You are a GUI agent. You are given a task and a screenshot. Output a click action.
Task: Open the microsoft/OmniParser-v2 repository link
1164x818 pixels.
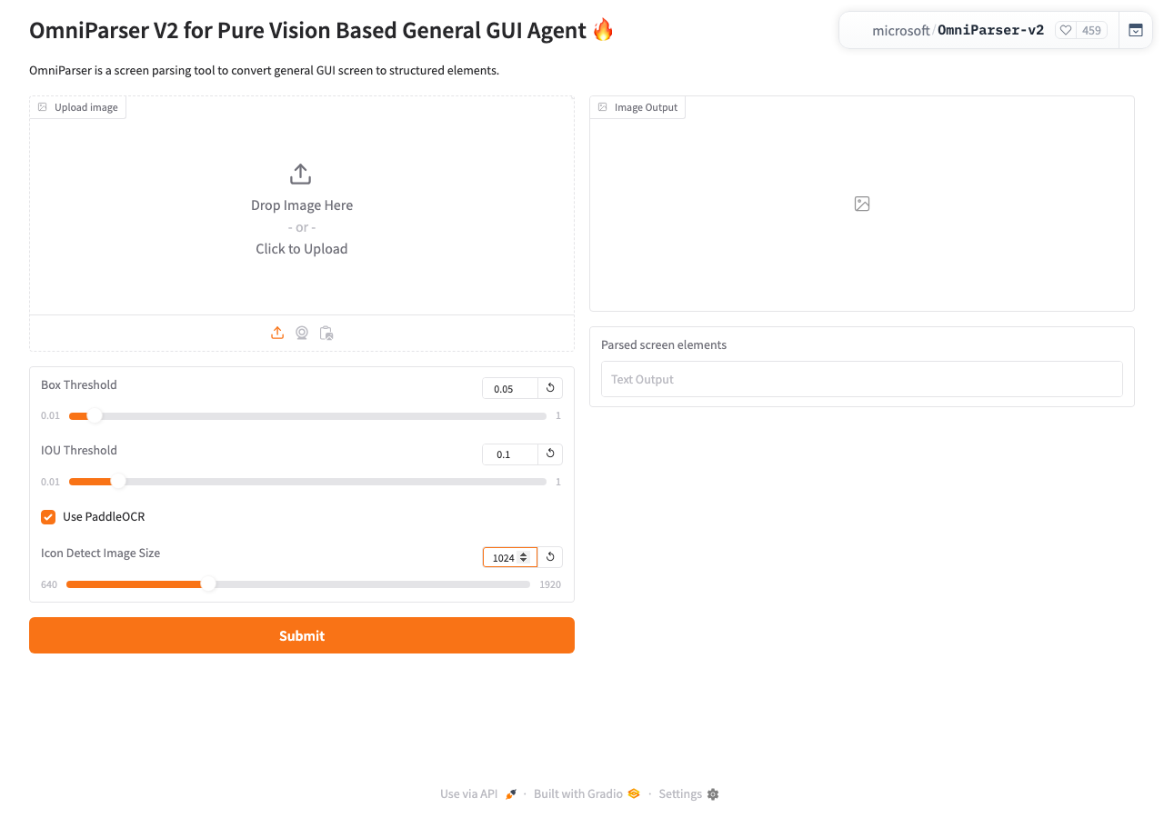click(958, 30)
